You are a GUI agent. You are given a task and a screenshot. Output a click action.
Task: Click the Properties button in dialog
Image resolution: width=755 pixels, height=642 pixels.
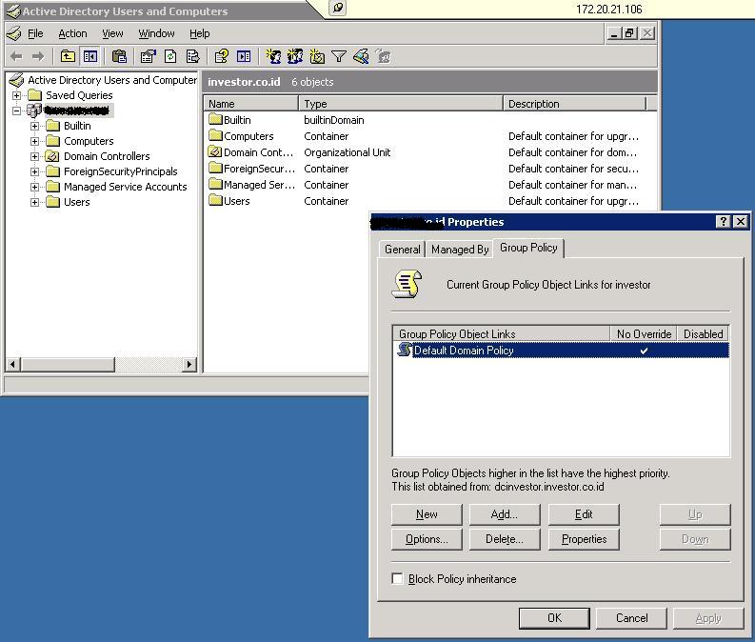click(584, 539)
